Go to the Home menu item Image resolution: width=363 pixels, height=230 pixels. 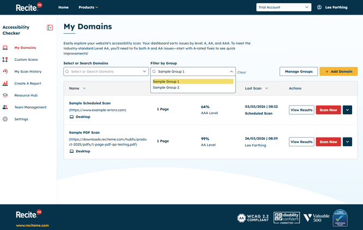(x=63, y=8)
